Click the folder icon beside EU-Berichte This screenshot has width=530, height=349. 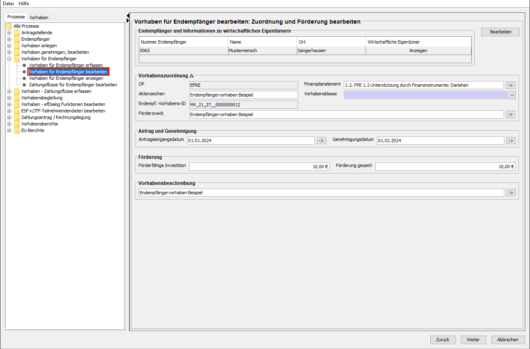(17, 130)
